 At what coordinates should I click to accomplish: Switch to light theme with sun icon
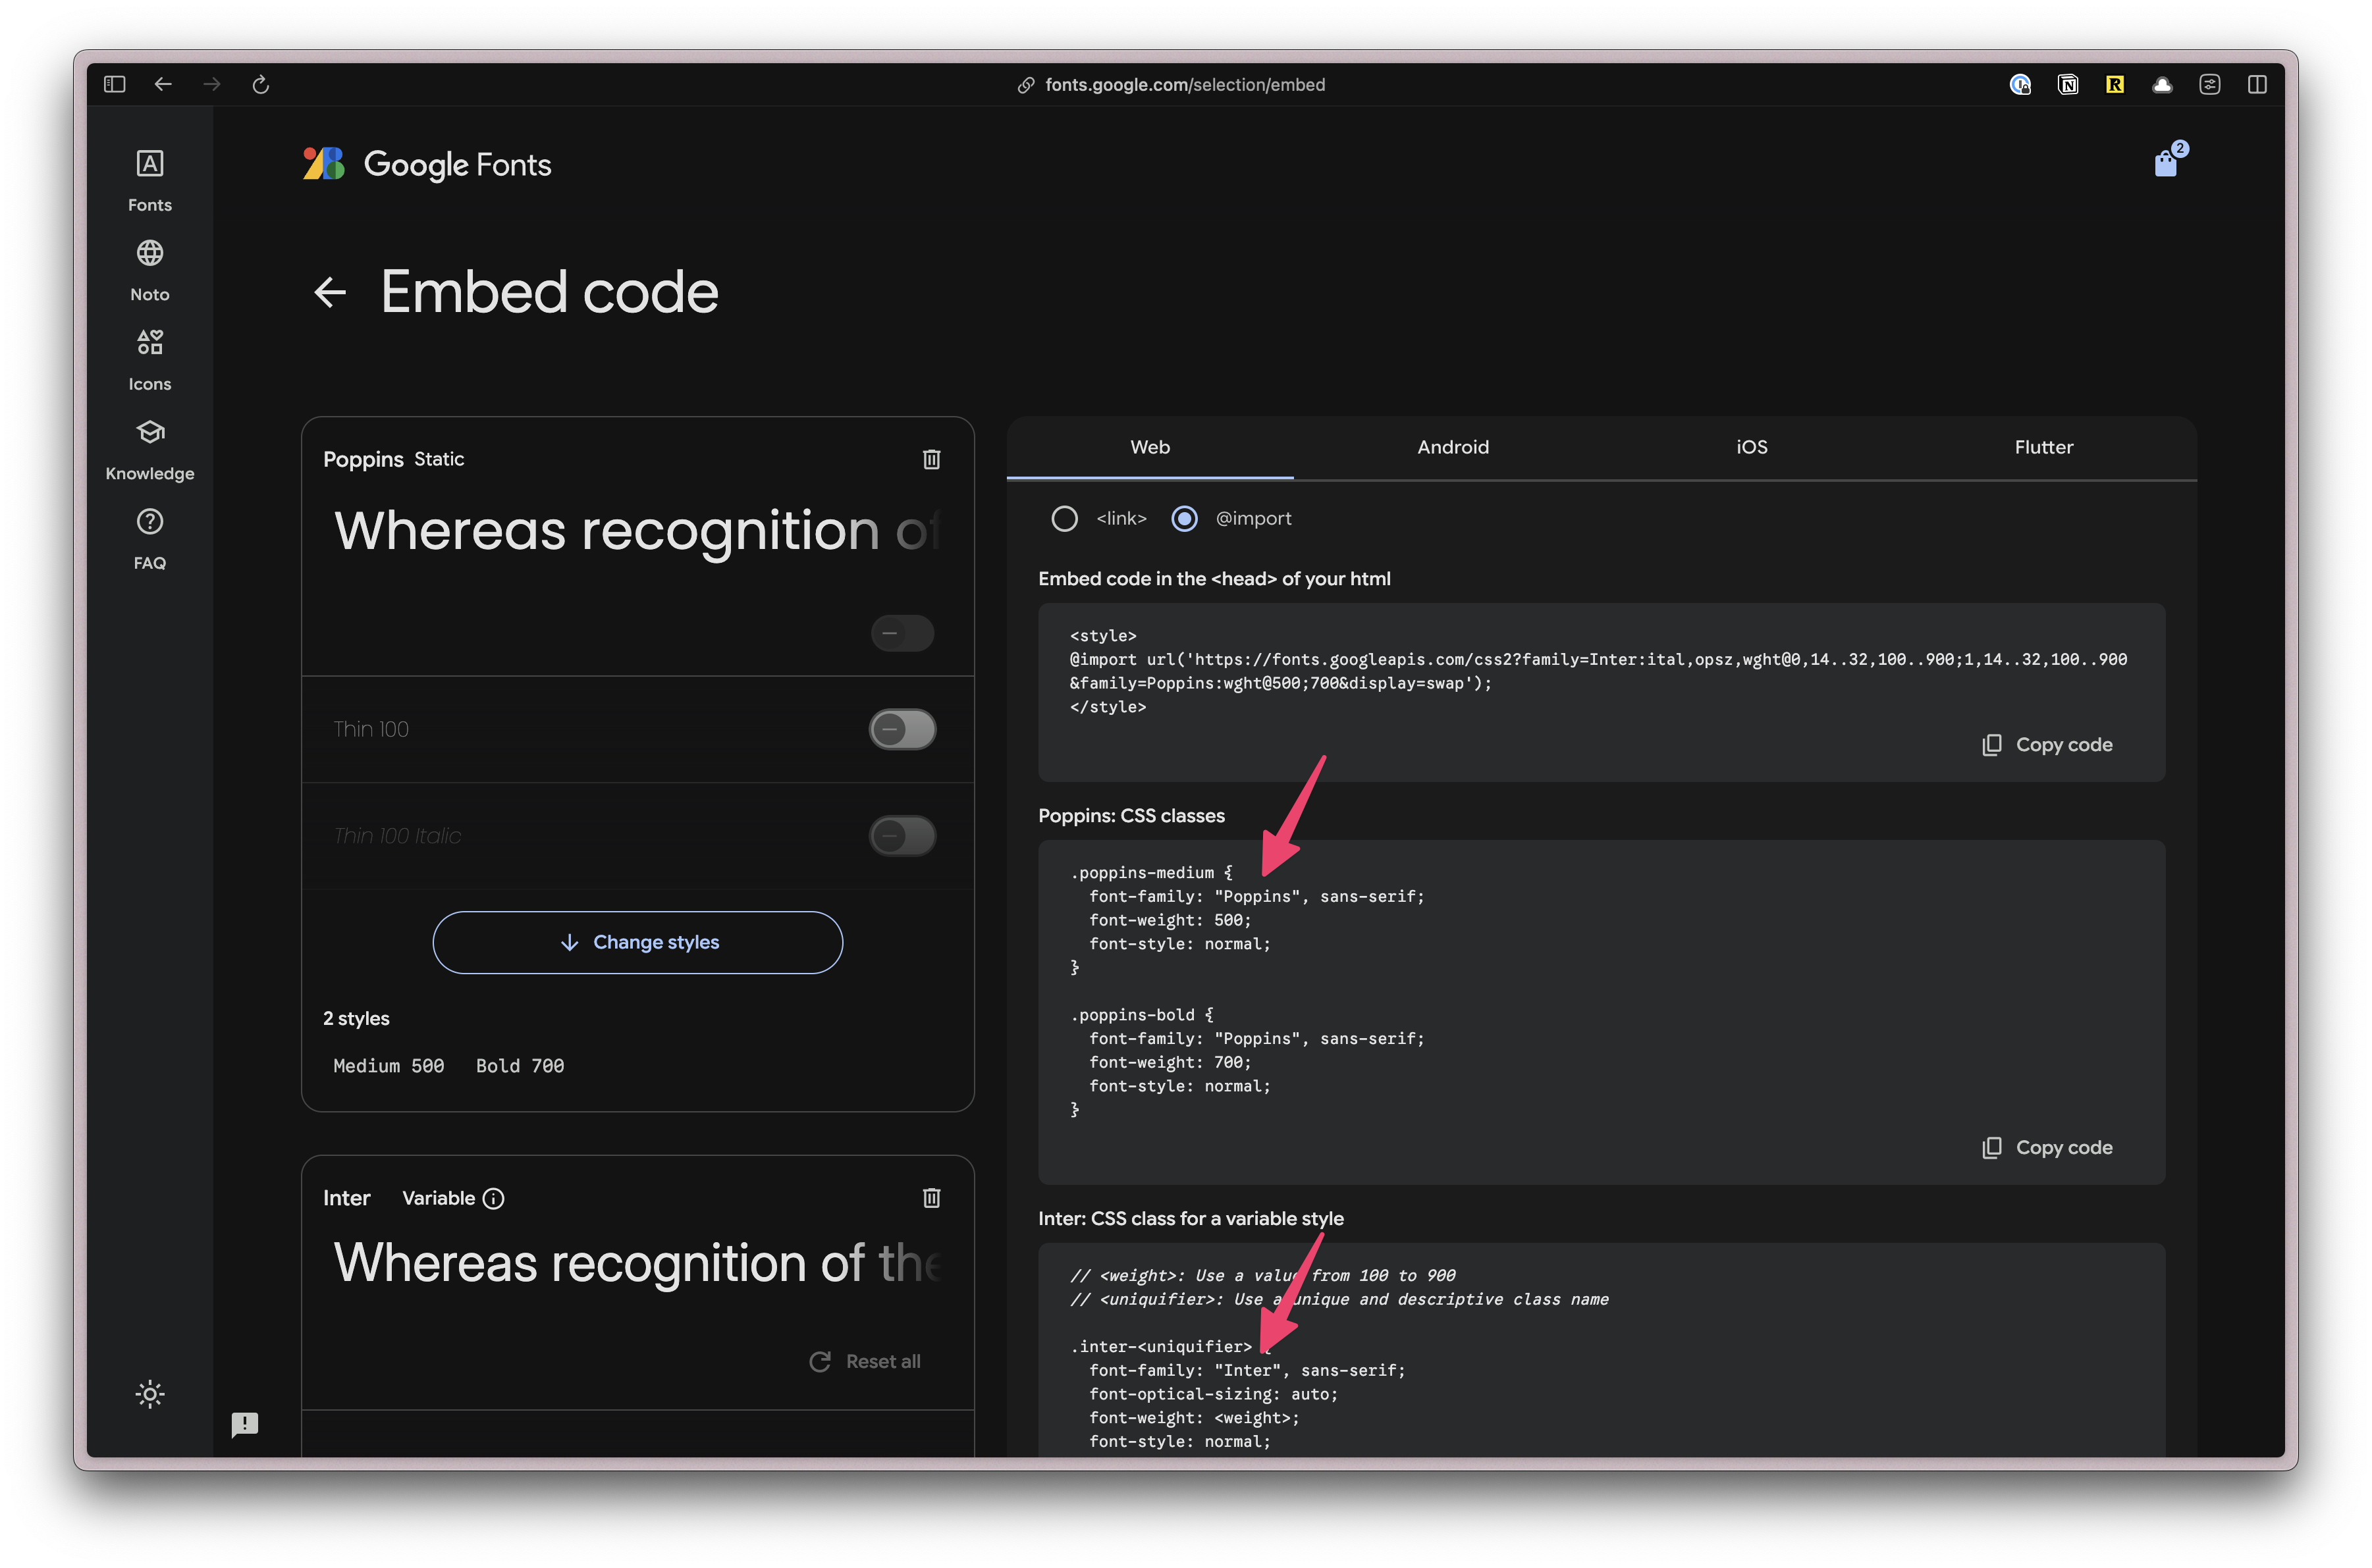click(x=149, y=1394)
